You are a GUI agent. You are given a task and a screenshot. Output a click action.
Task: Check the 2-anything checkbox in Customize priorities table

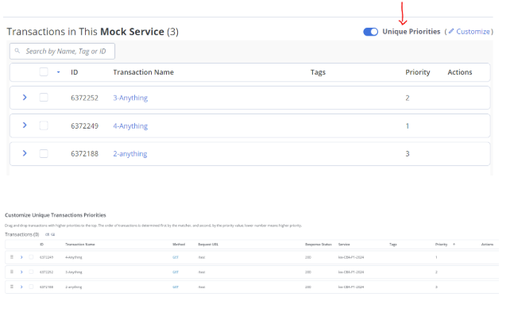click(31, 287)
